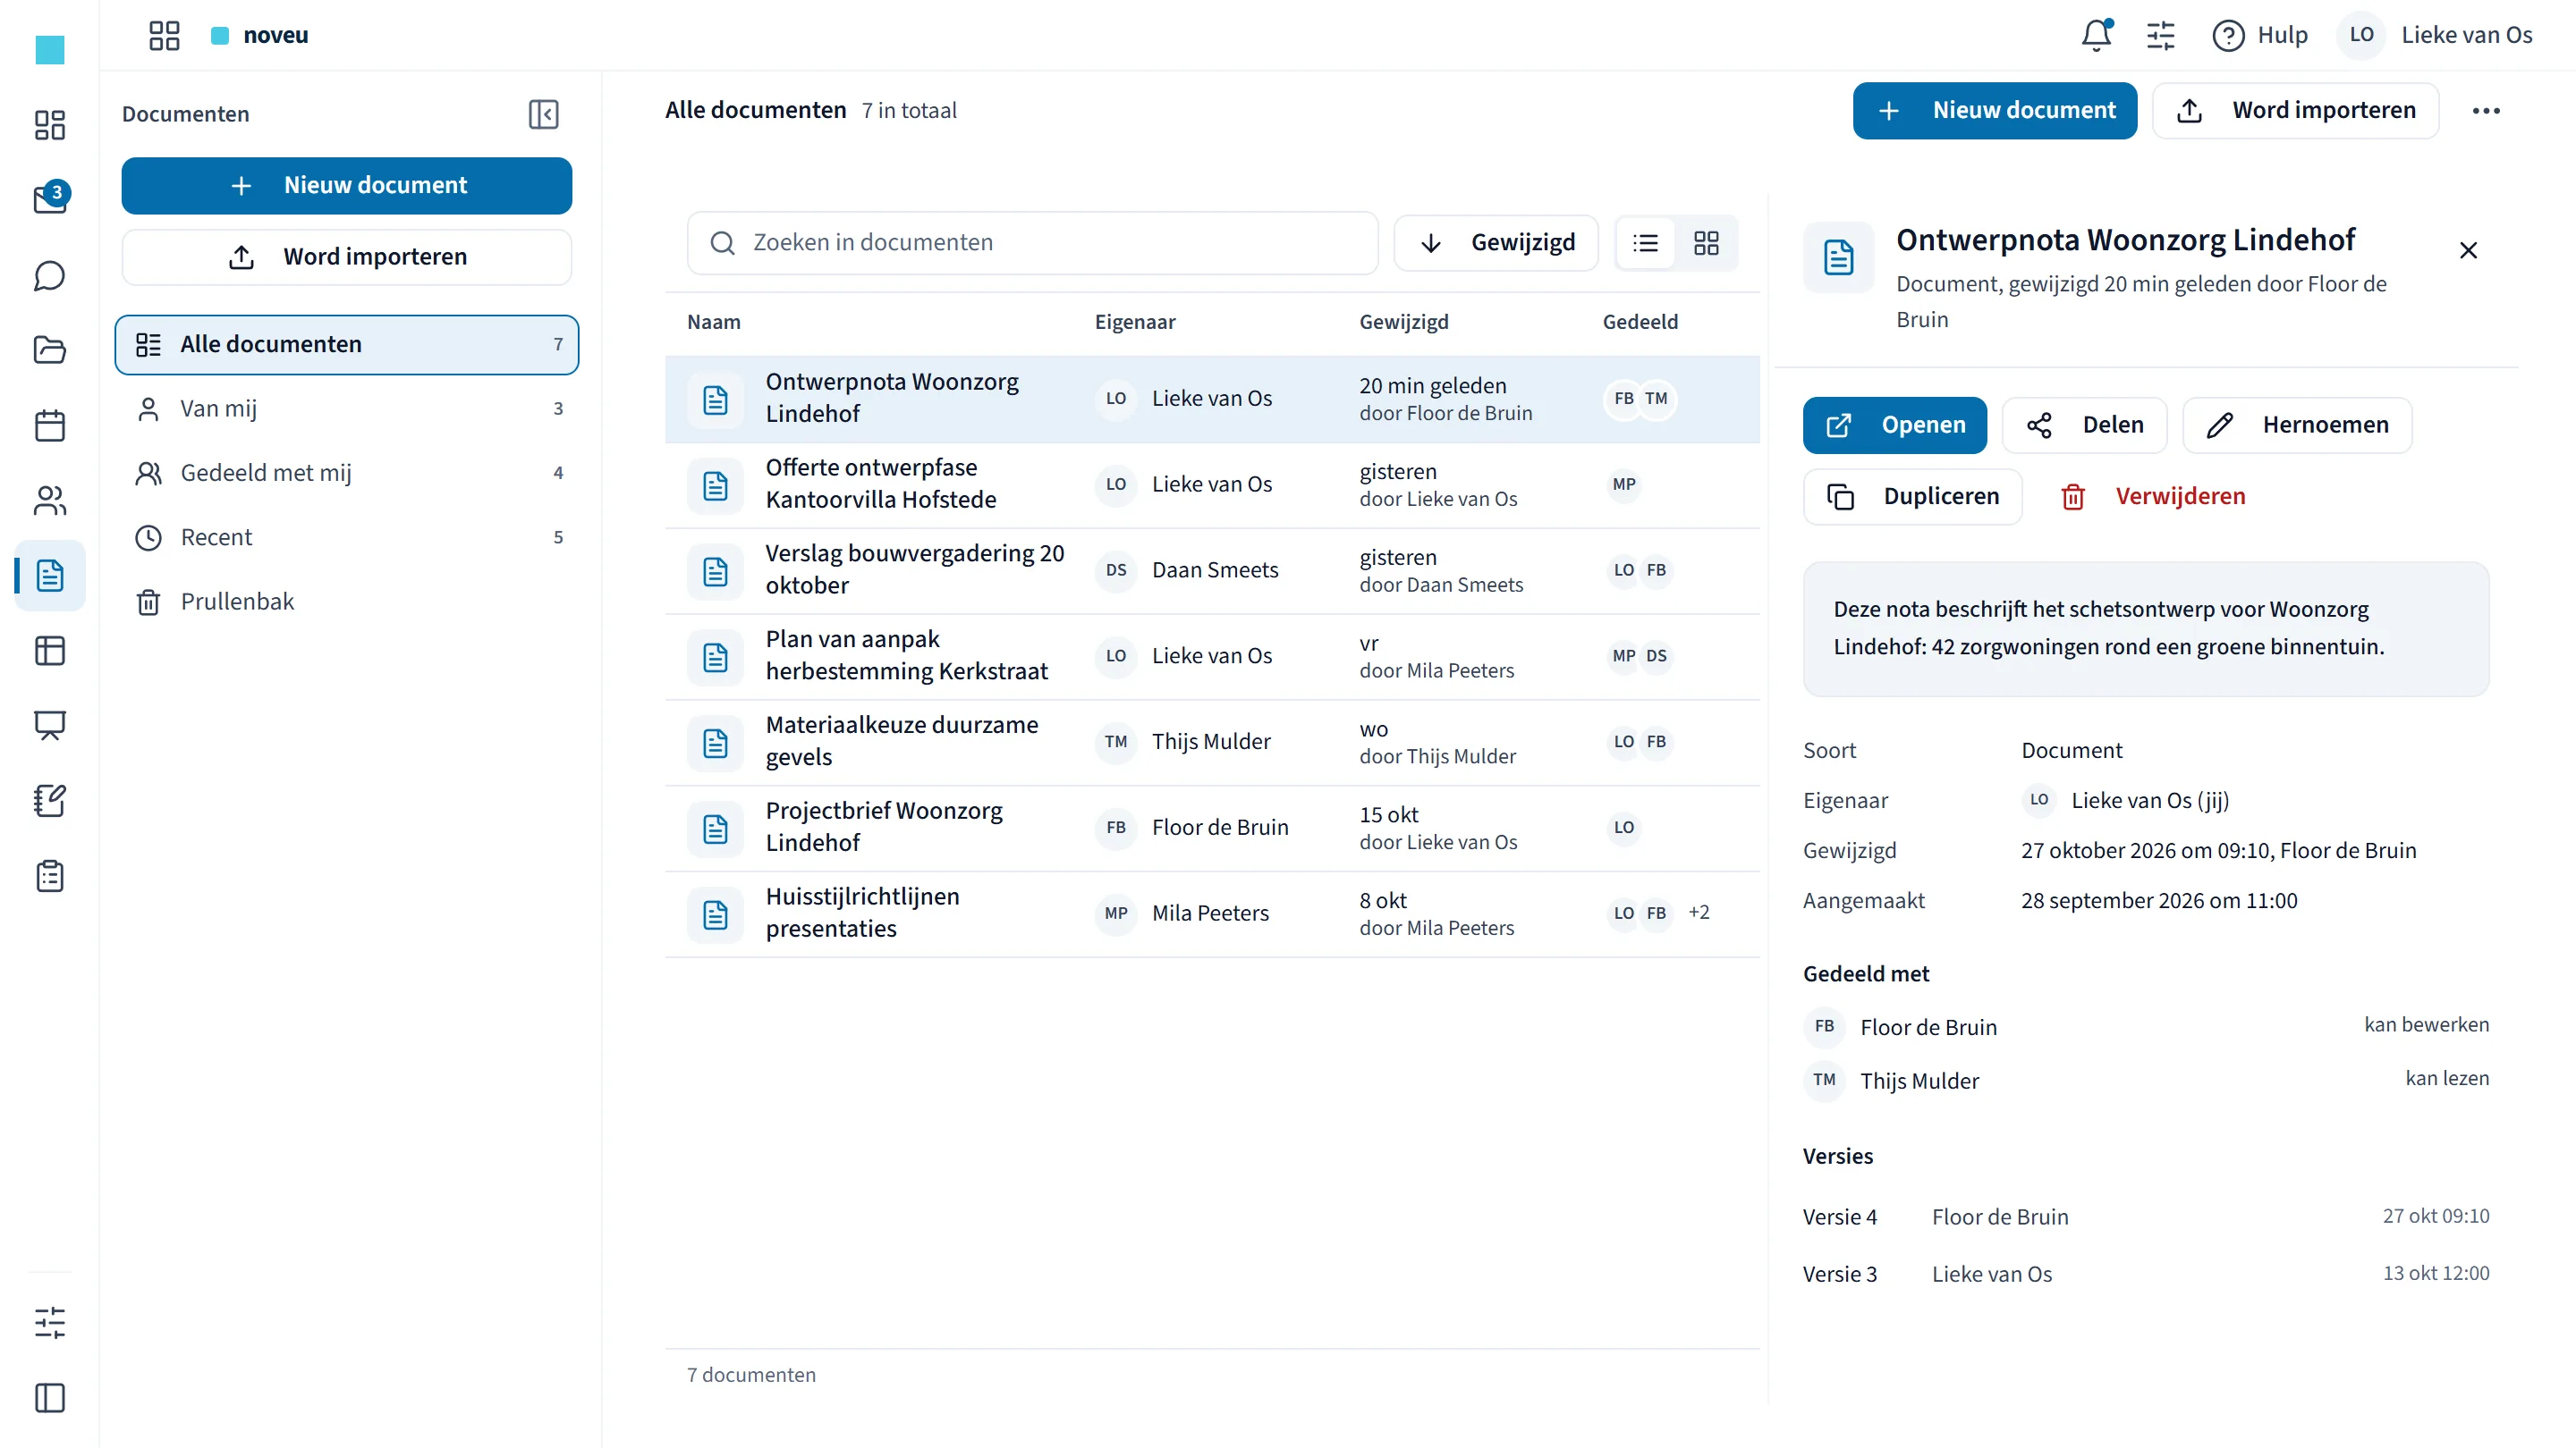
Task: Change sort order via Gewijzigd
Action: click(x=1496, y=243)
